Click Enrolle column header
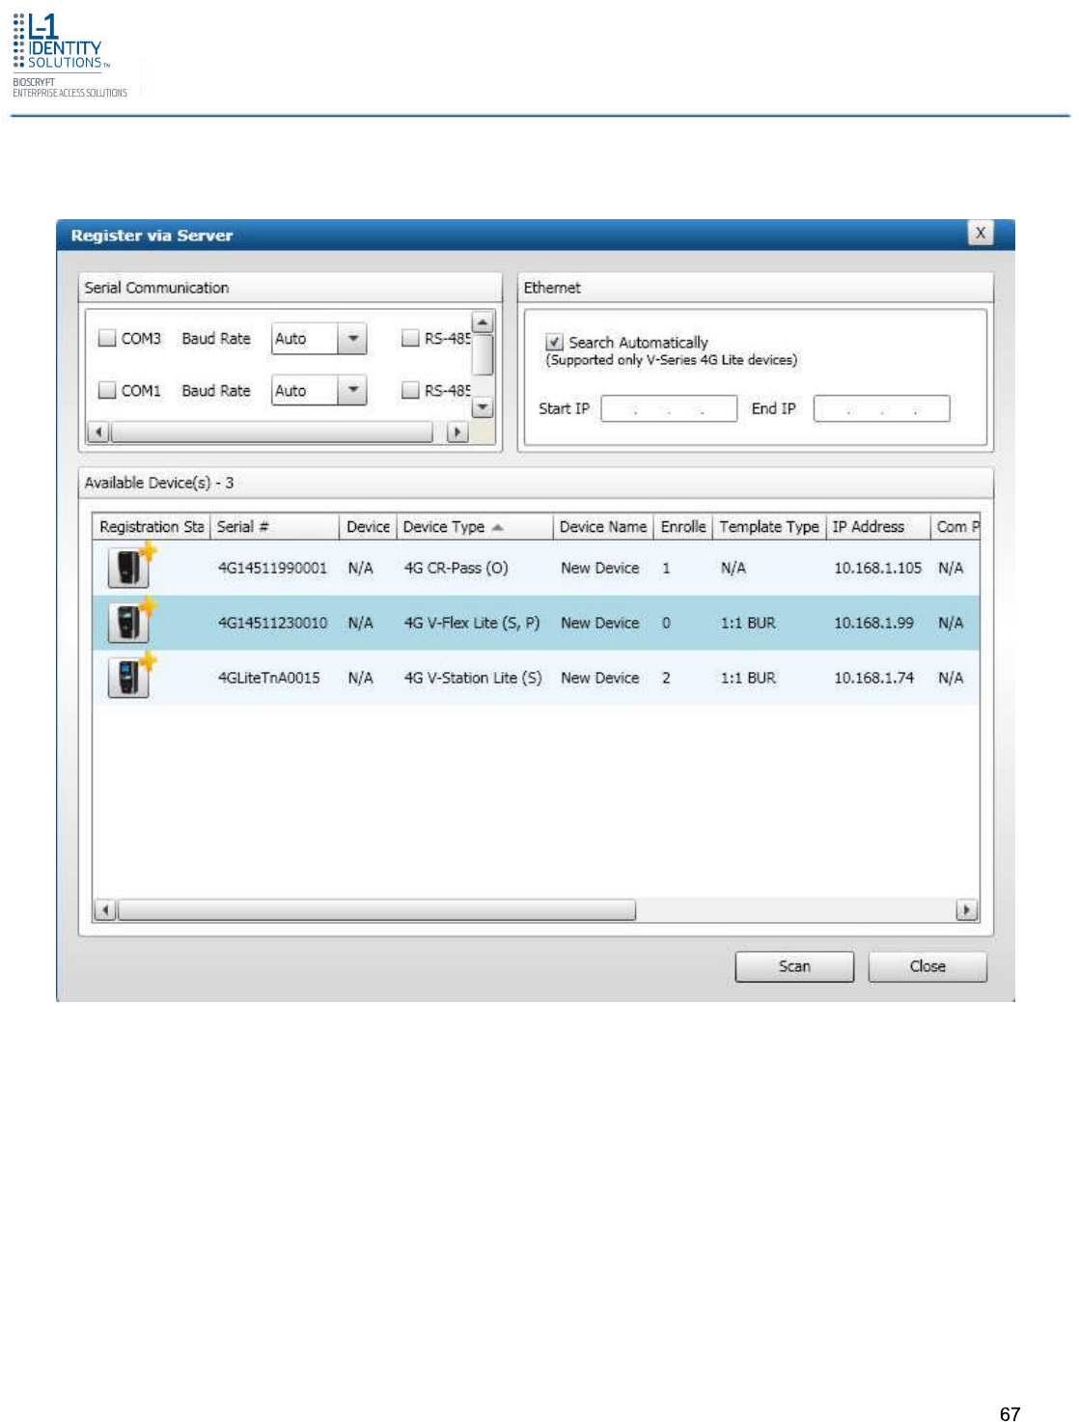The width and height of the screenshot is (1079, 1422). point(683,527)
